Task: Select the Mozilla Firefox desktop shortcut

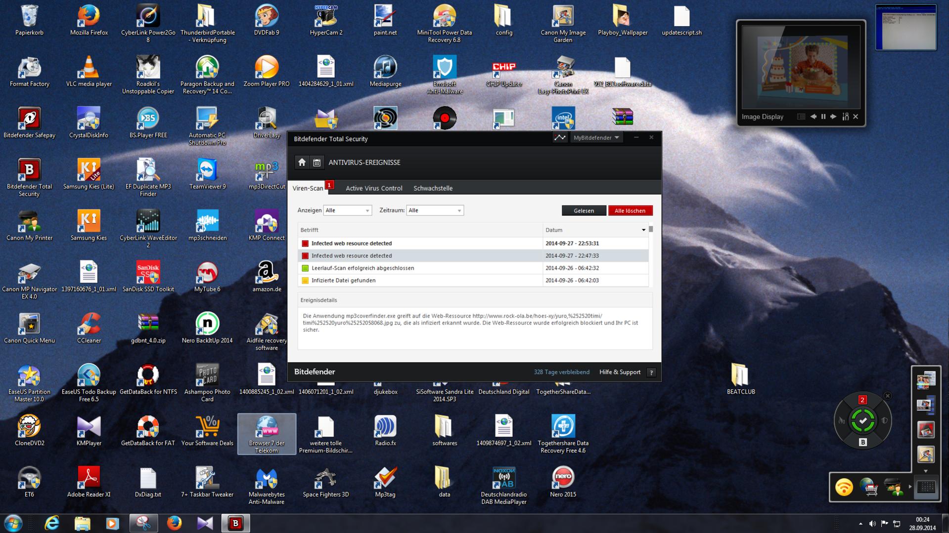Action: tap(89, 20)
